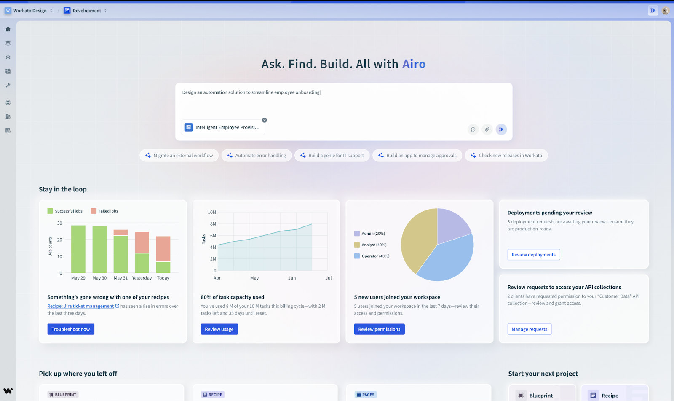Remove the Intelligent Employee Provisi… attachment

coord(265,120)
